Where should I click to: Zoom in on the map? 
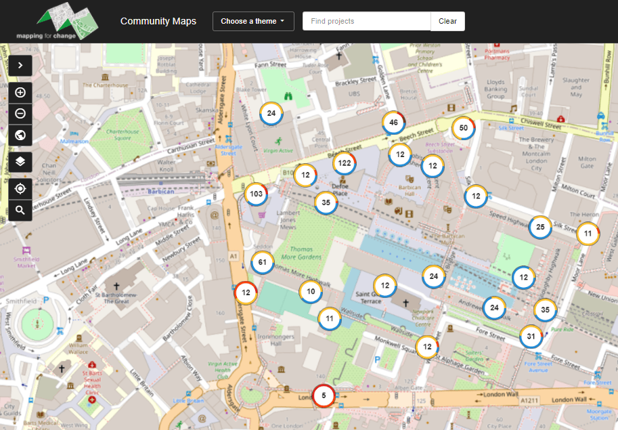[x=20, y=93]
